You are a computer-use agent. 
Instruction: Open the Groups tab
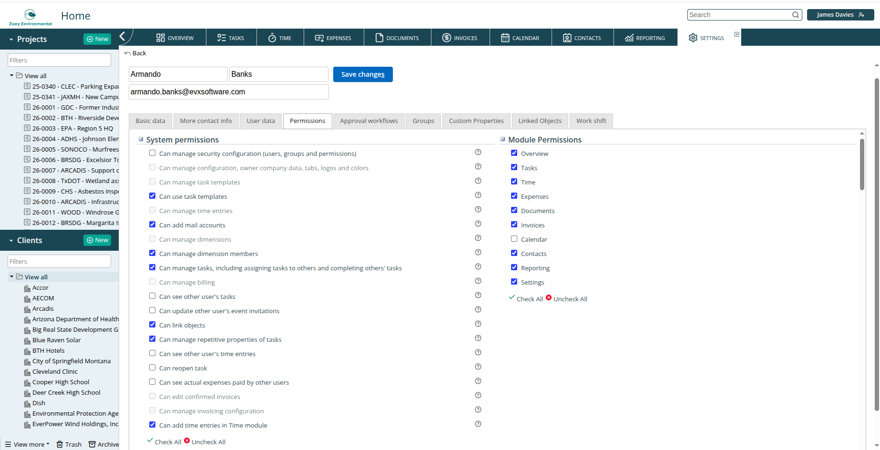[x=423, y=121]
